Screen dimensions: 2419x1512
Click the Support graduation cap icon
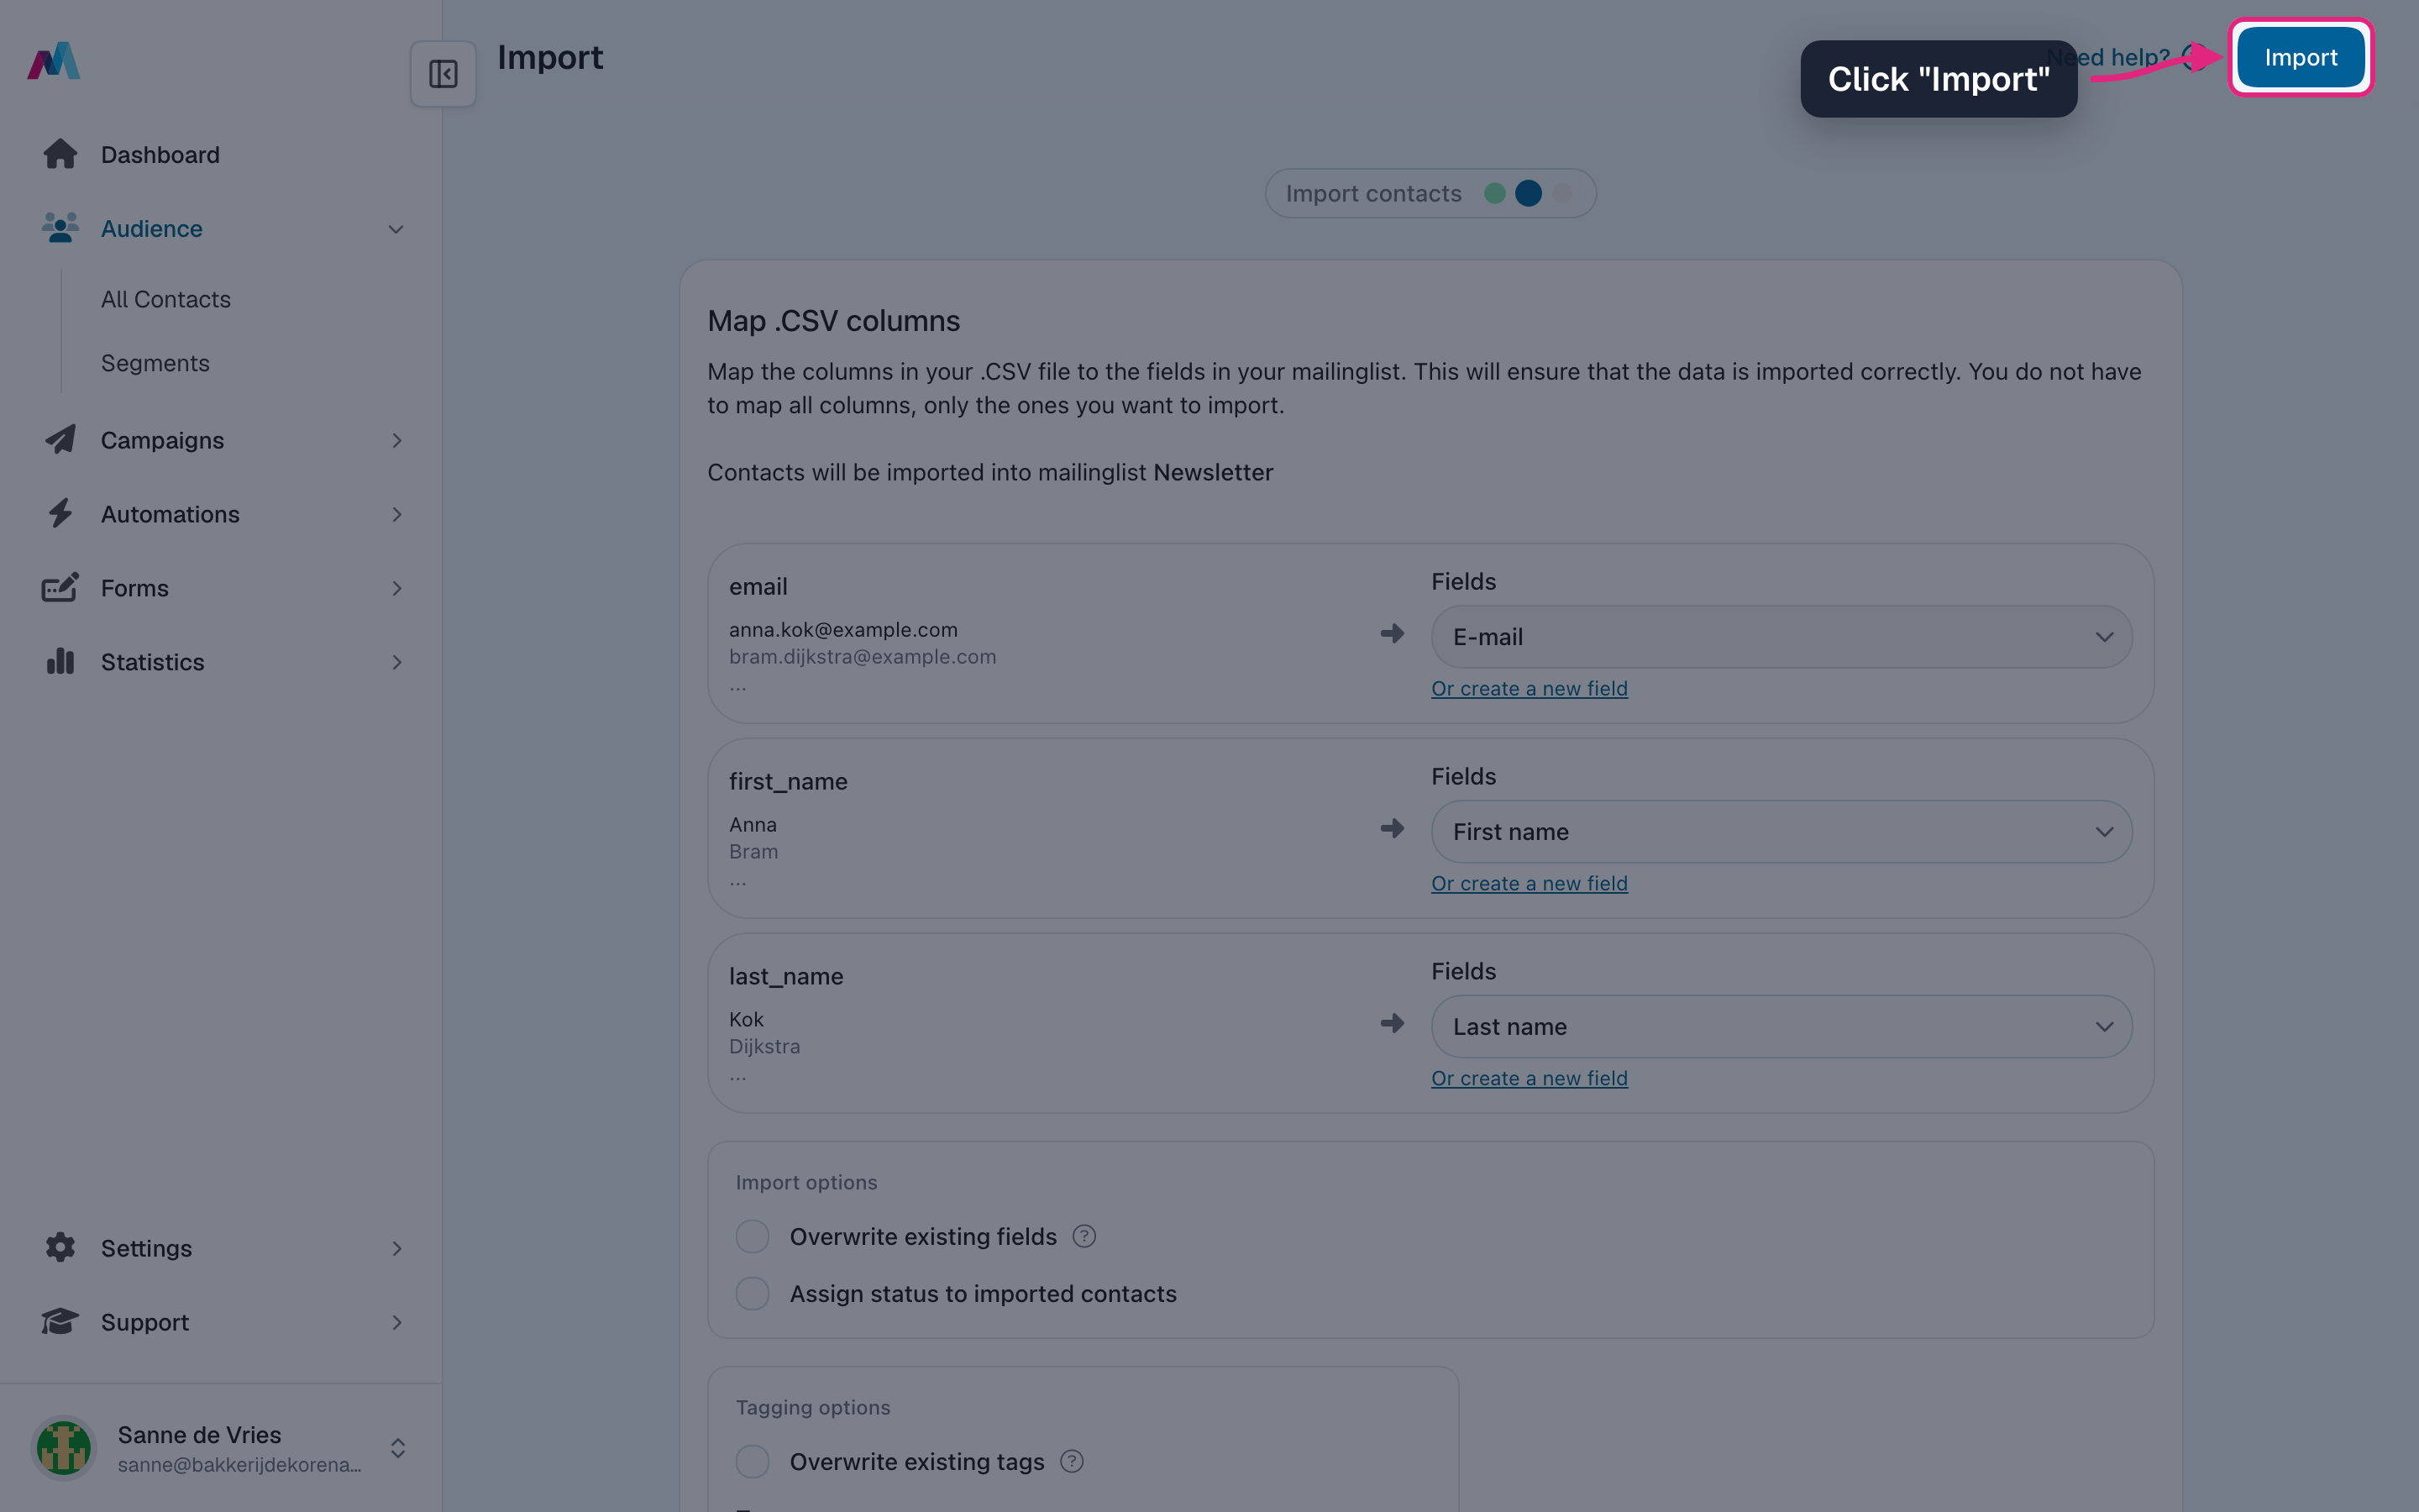pos(60,1321)
